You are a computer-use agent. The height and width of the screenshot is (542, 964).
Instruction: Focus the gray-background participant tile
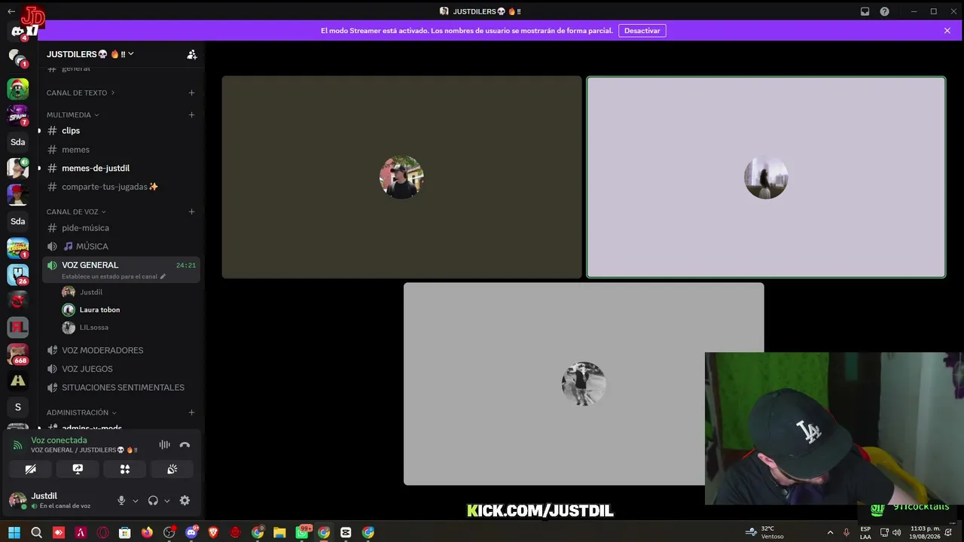pyautogui.click(x=584, y=384)
